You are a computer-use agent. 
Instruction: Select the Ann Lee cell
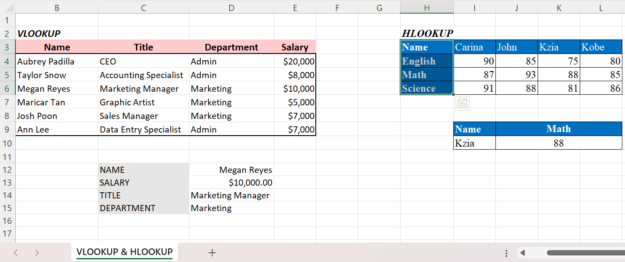click(57, 129)
